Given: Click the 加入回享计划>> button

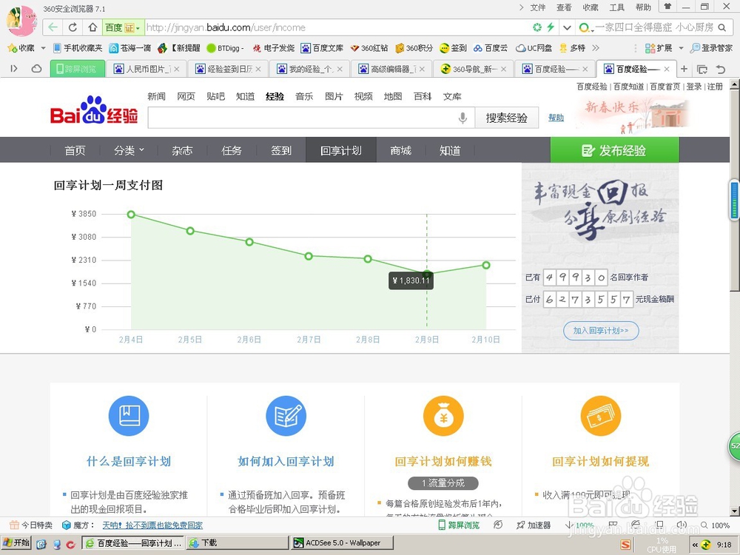Looking at the screenshot, I should point(601,330).
